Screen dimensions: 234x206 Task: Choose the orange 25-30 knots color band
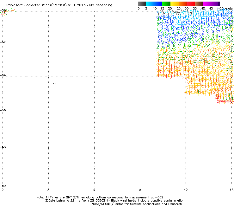(183, 4)
